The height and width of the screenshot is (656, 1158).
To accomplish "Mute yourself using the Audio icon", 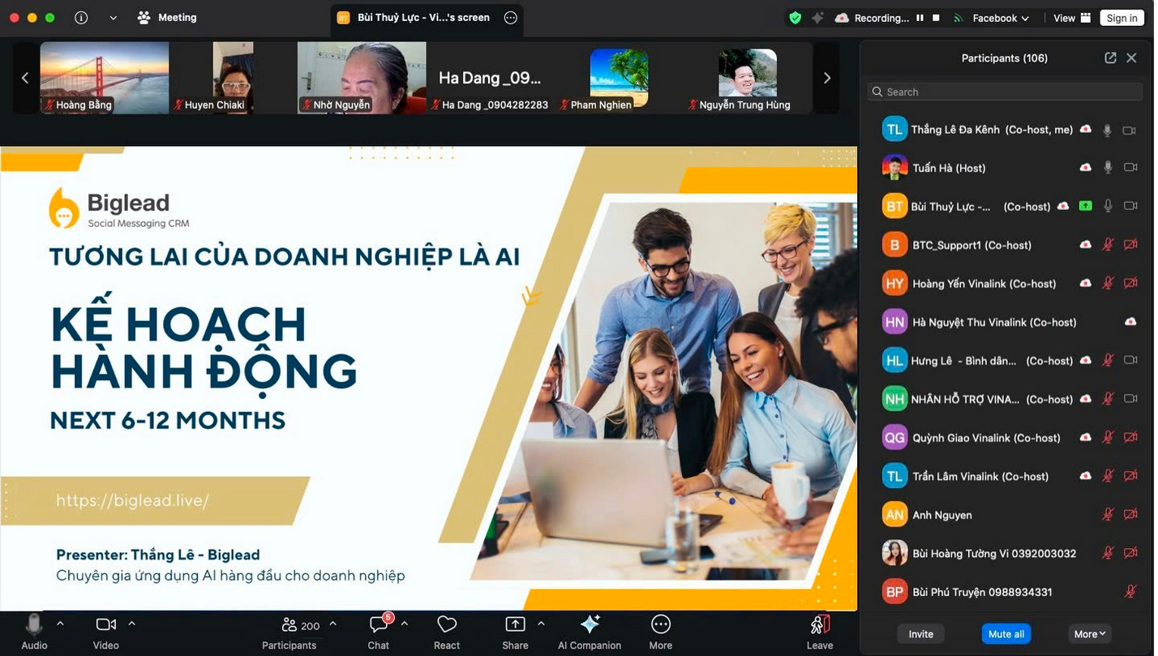I will (33, 624).
